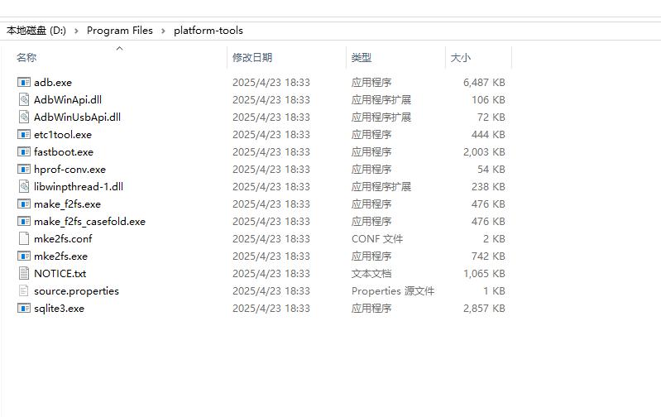Select the mke2fs.conf blank file icon

coord(24,238)
